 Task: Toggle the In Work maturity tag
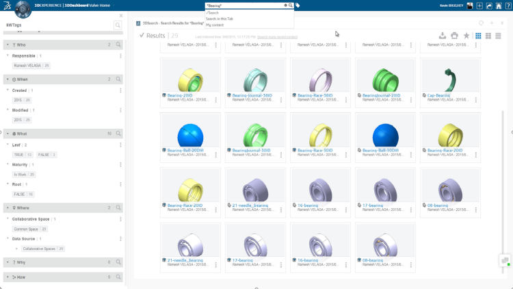(x=23, y=175)
